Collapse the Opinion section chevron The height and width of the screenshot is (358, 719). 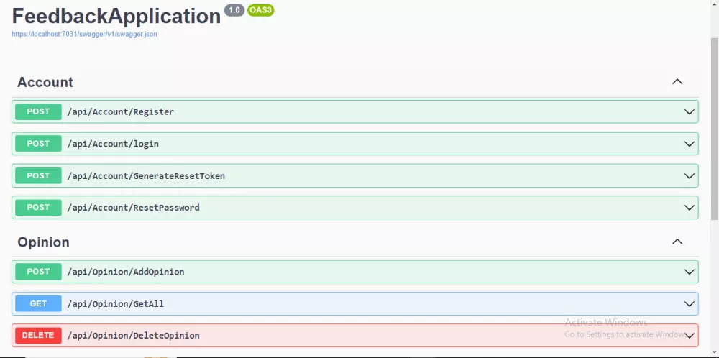[x=677, y=242]
